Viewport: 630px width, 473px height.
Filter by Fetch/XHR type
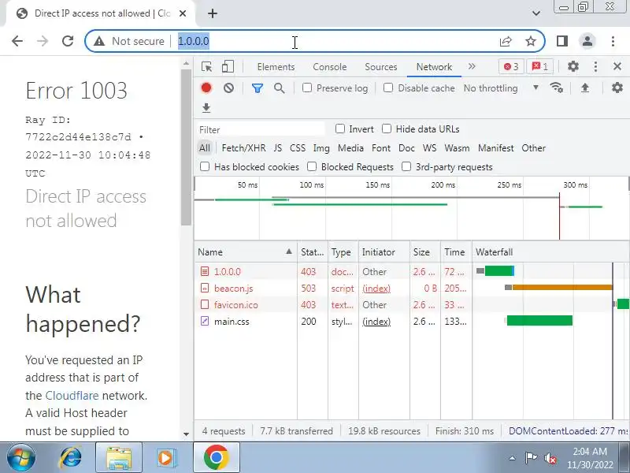pyautogui.click(x=243, y=148)
